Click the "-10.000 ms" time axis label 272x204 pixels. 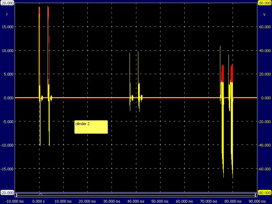point(15,201)
